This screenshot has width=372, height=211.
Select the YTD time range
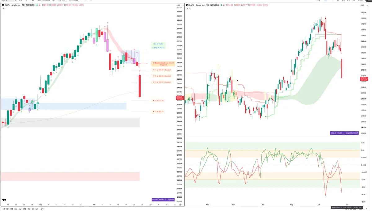(24, 209)
